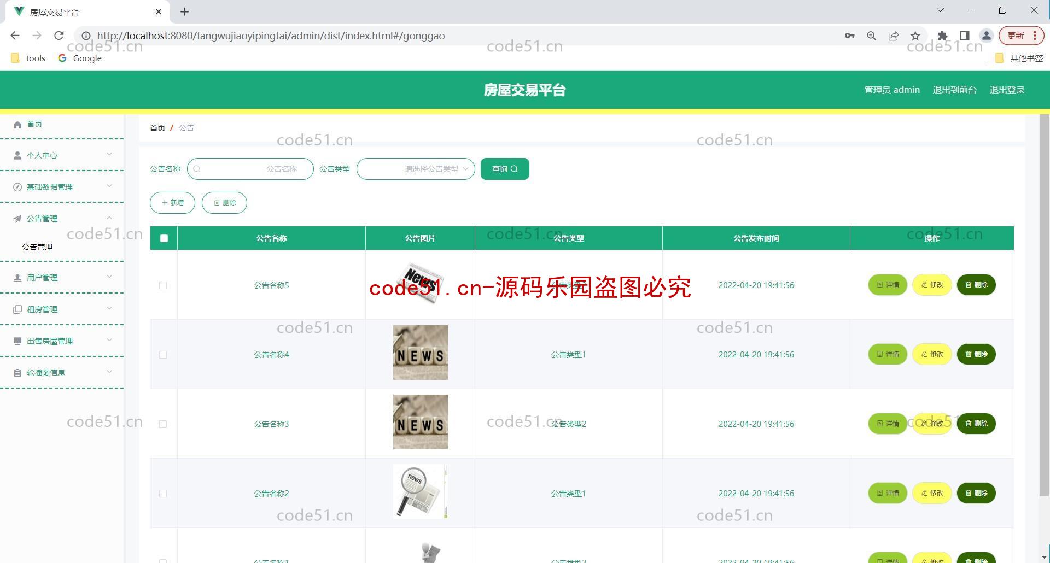Image resolution: width=1050 pixels, height=563 pixels.
Task: Click the clipboard icon for 轮播图信息
Action: [17, 373]
